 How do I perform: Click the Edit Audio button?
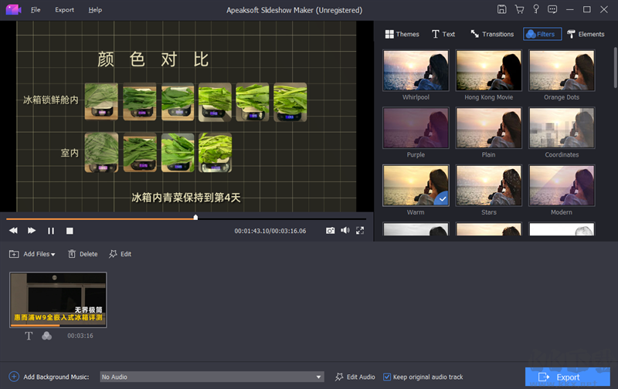click(355, 377)
